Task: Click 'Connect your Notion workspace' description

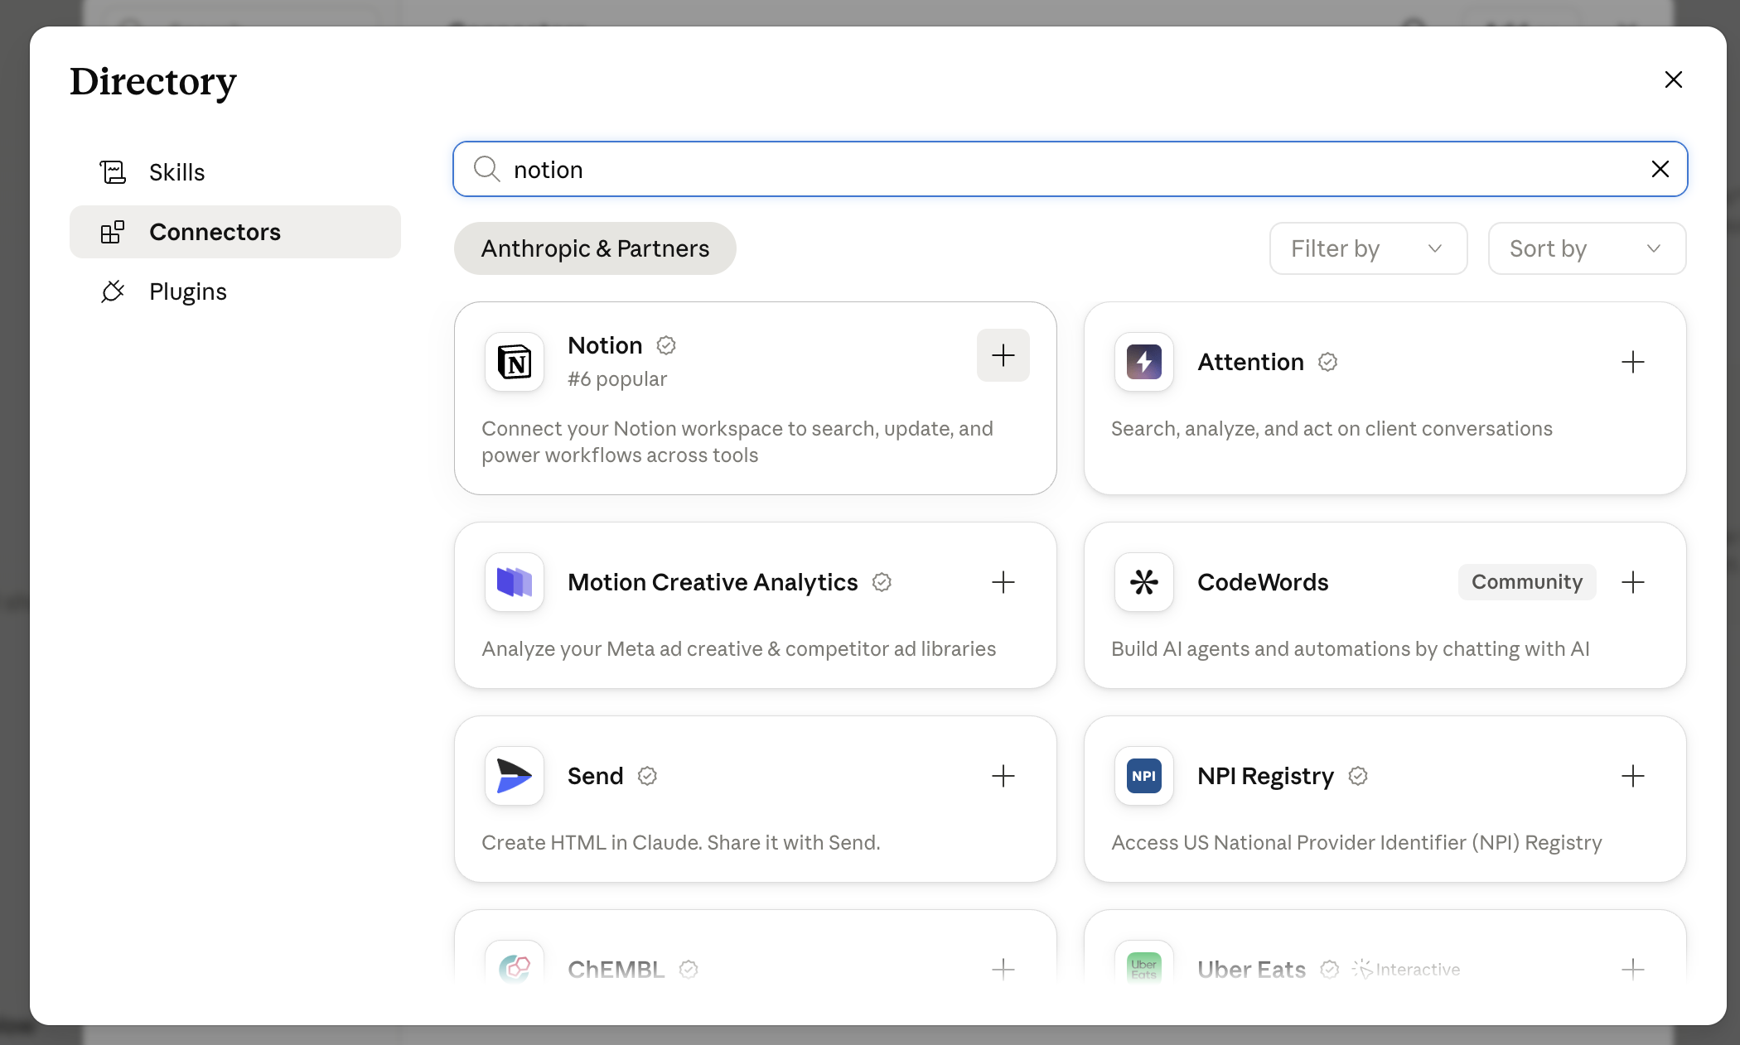Action: pyautogui.click(x=737, y=441)
